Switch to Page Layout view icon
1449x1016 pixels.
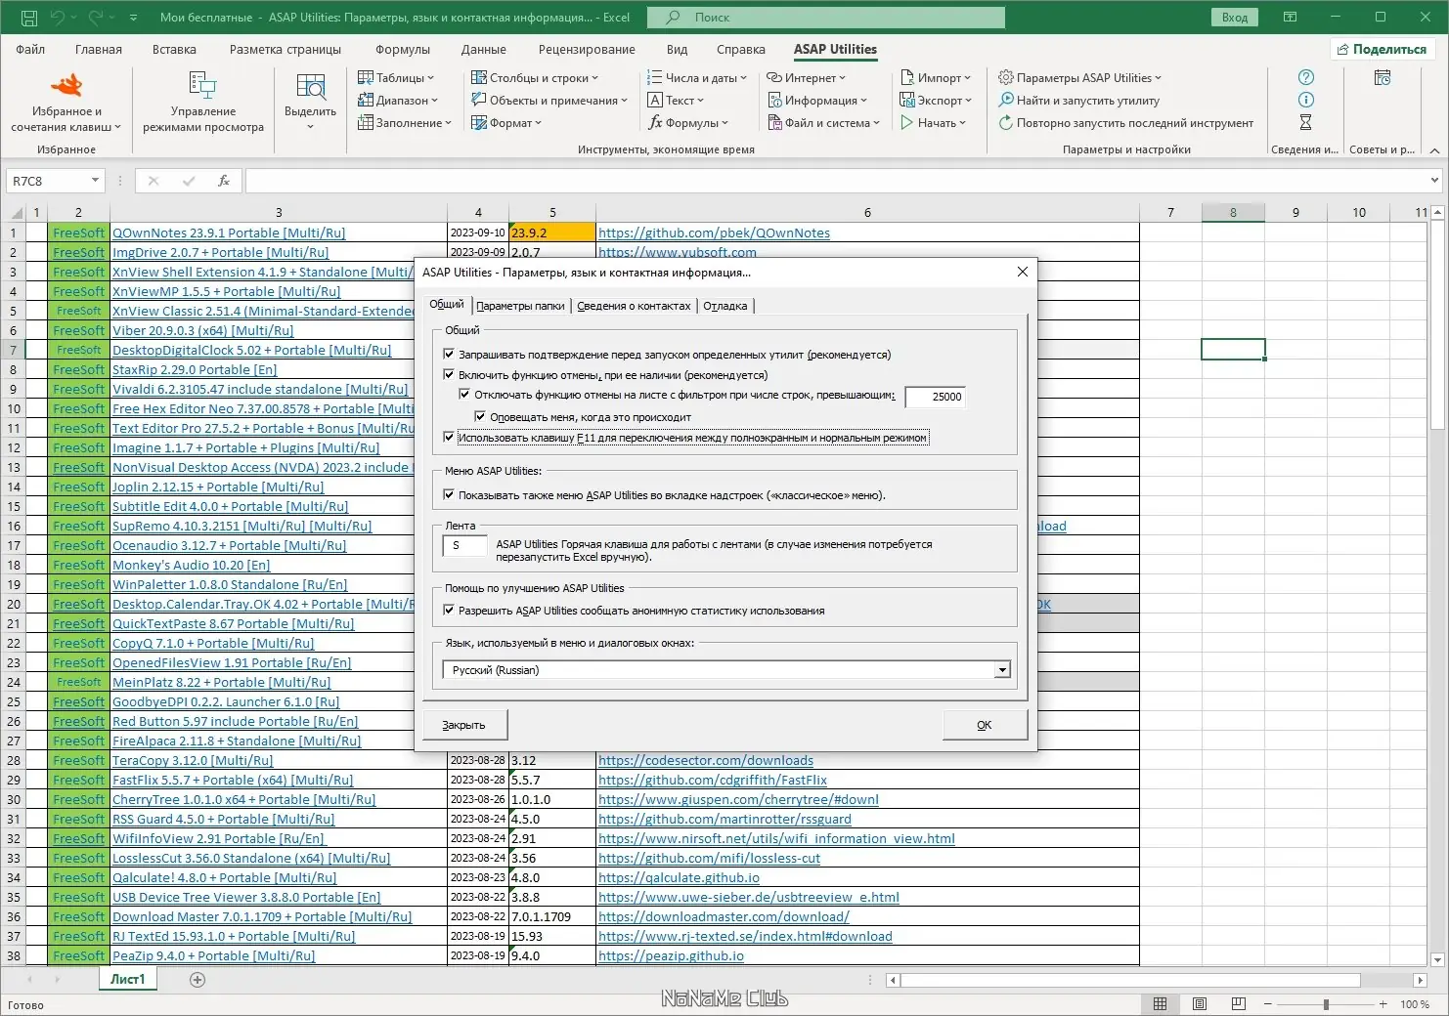coord(1200,1003)
